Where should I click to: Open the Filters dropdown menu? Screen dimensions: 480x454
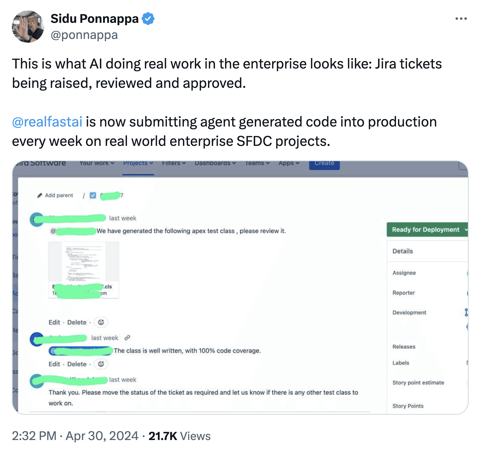(174, 163)
